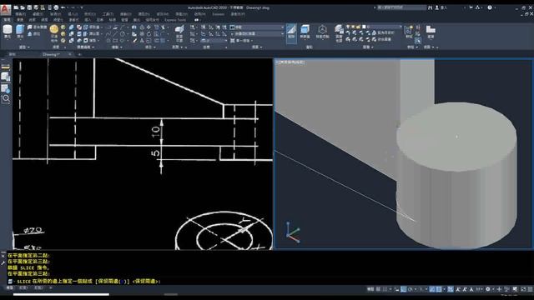Image resolution: width=534 pixels, height=300 pixels.
Task: Open the annotation scale 1:1 dropdown
Action: coord(478,289)
